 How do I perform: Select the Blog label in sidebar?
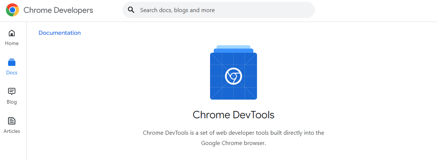12,102
